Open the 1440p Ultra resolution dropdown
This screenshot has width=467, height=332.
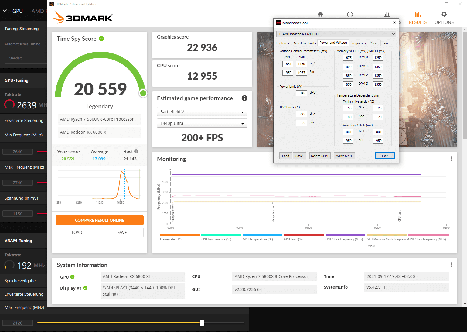click(202, 123)
